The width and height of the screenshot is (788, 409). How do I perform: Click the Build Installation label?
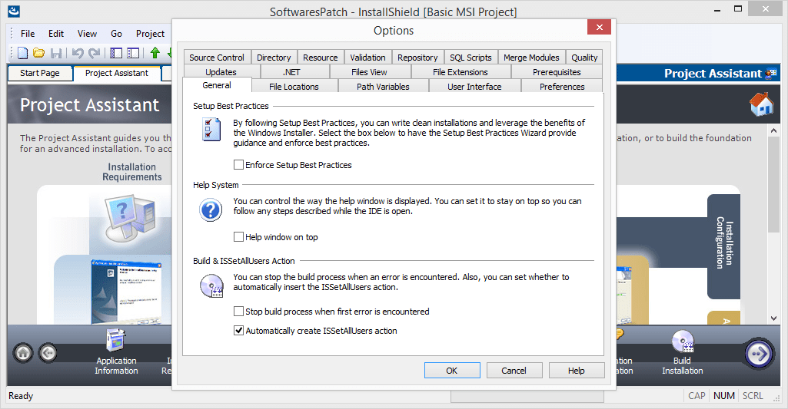pyautogui.click(x=683, y=365)
